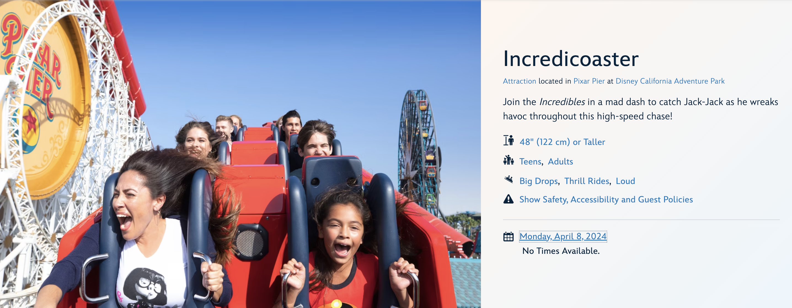Click the thrill ride coaster icon

coord(509,179)
